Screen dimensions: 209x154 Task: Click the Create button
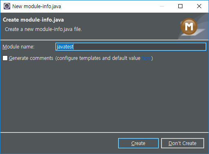point(138,143)
